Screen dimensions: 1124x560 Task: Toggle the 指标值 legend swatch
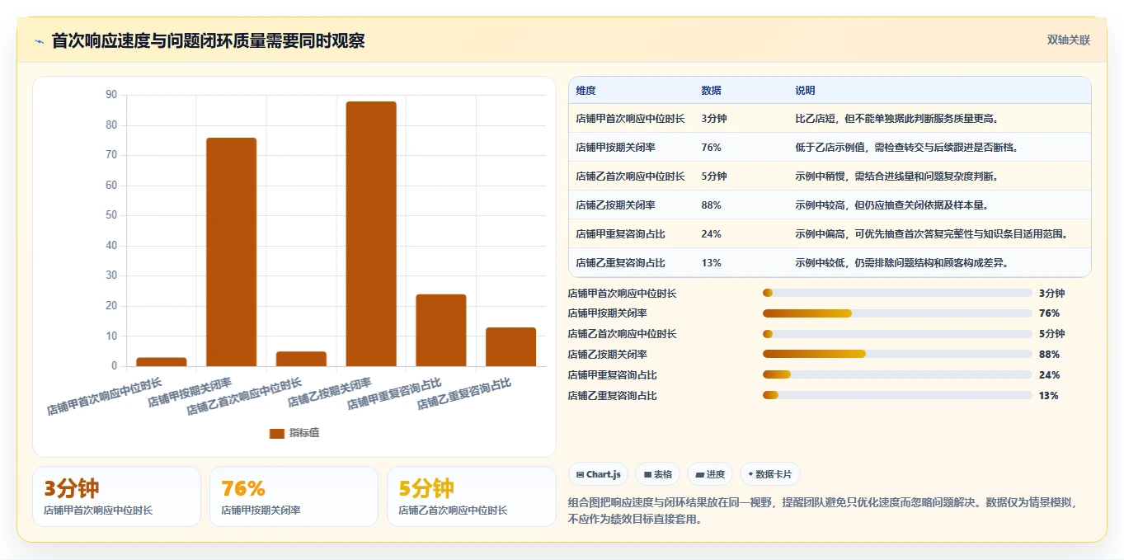276,433
